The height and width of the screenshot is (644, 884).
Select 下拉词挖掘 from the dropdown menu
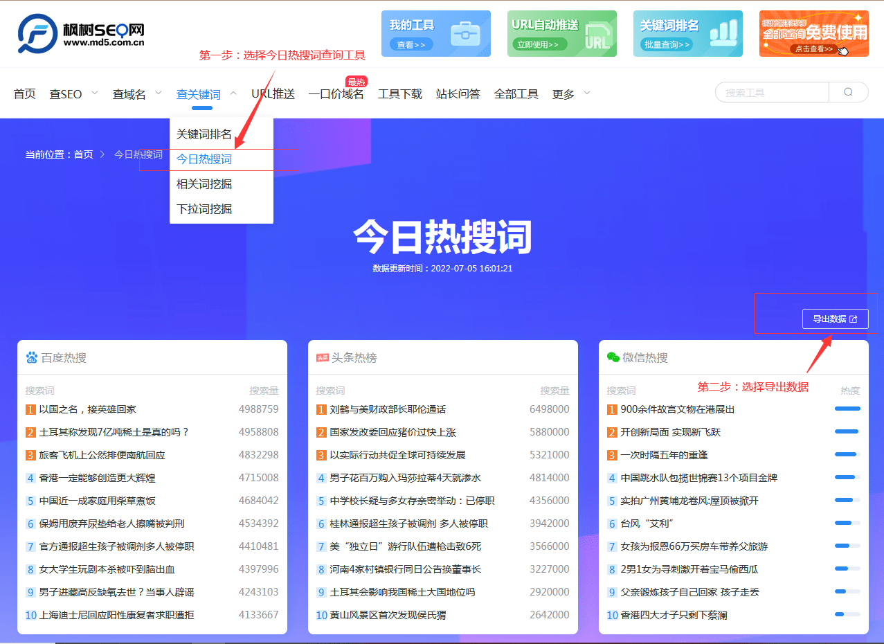(x=204, y=209)
